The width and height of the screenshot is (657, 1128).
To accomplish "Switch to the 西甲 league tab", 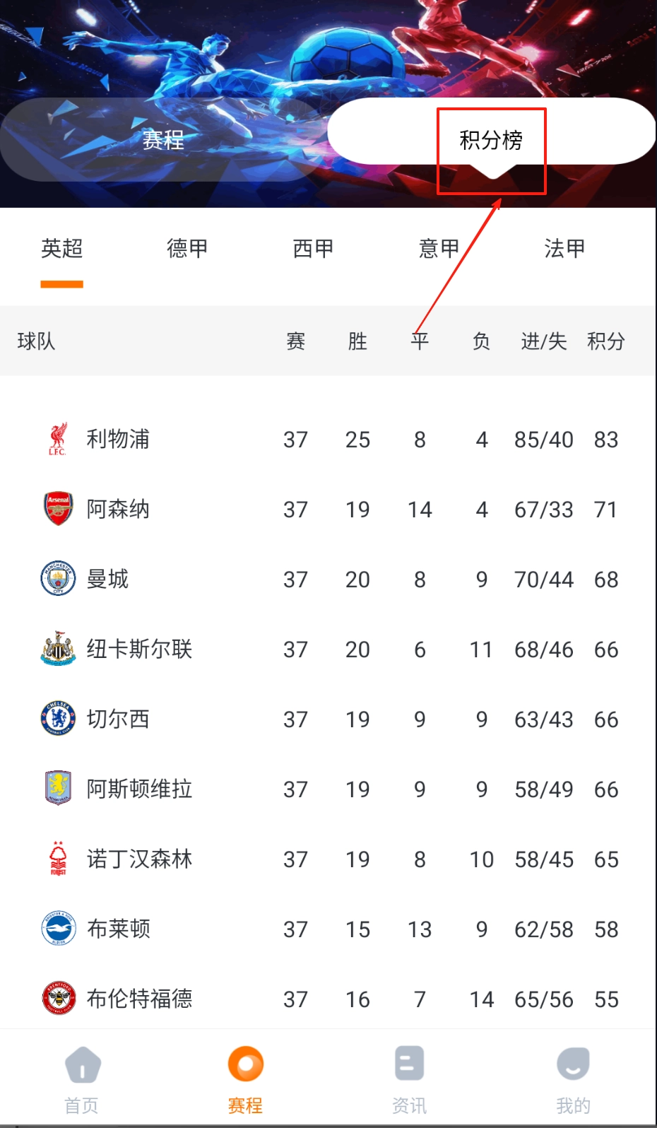I will point(313,249).
